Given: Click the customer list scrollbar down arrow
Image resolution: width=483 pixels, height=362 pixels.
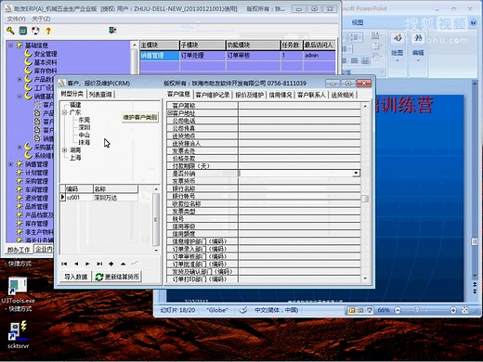Looking at the screenshot, I should coord(156,250).
